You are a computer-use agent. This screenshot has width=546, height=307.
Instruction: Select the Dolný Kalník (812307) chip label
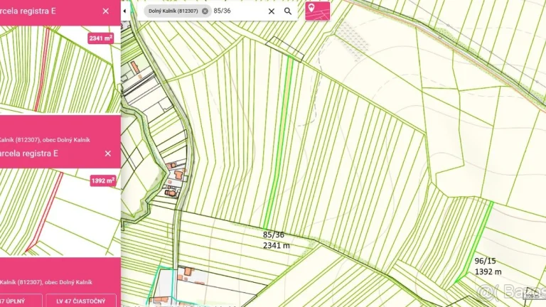coord(173,11)
